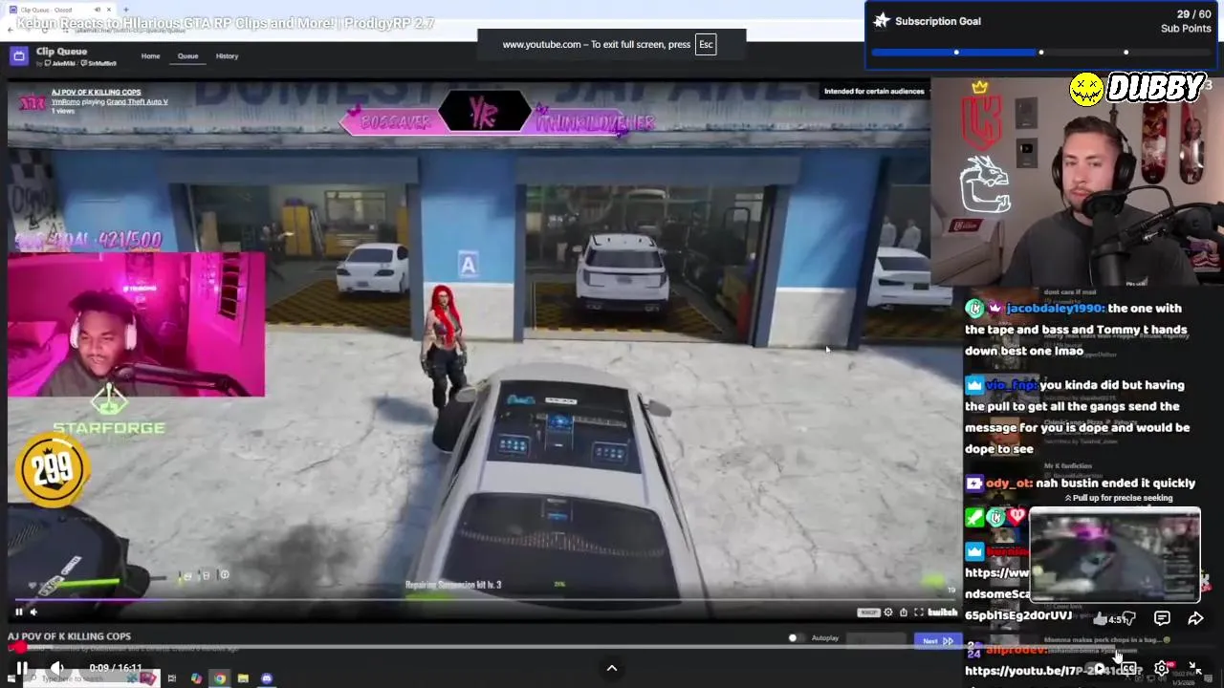This screenshot has width=1224, height=688.
Task: Click the Twitch clip share icon
Action: coord(903,613)
